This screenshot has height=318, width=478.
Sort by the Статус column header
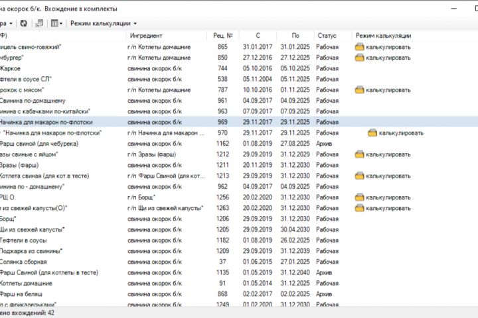tap(327, 35)
